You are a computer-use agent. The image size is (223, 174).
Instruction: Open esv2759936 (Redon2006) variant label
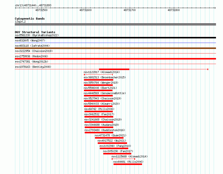(x=32, y=56)
